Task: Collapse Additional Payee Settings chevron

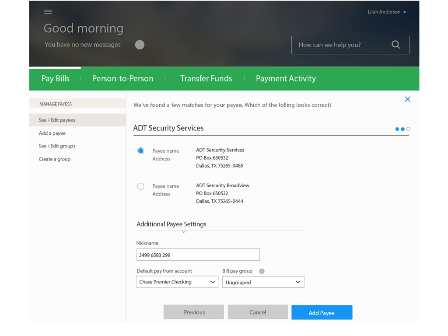Action: point(184,231)
